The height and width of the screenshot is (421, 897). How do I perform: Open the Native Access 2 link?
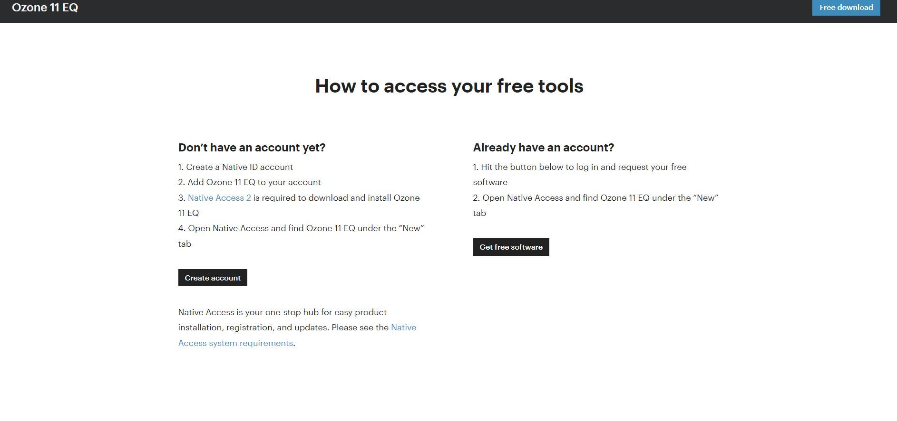(219, 198)
